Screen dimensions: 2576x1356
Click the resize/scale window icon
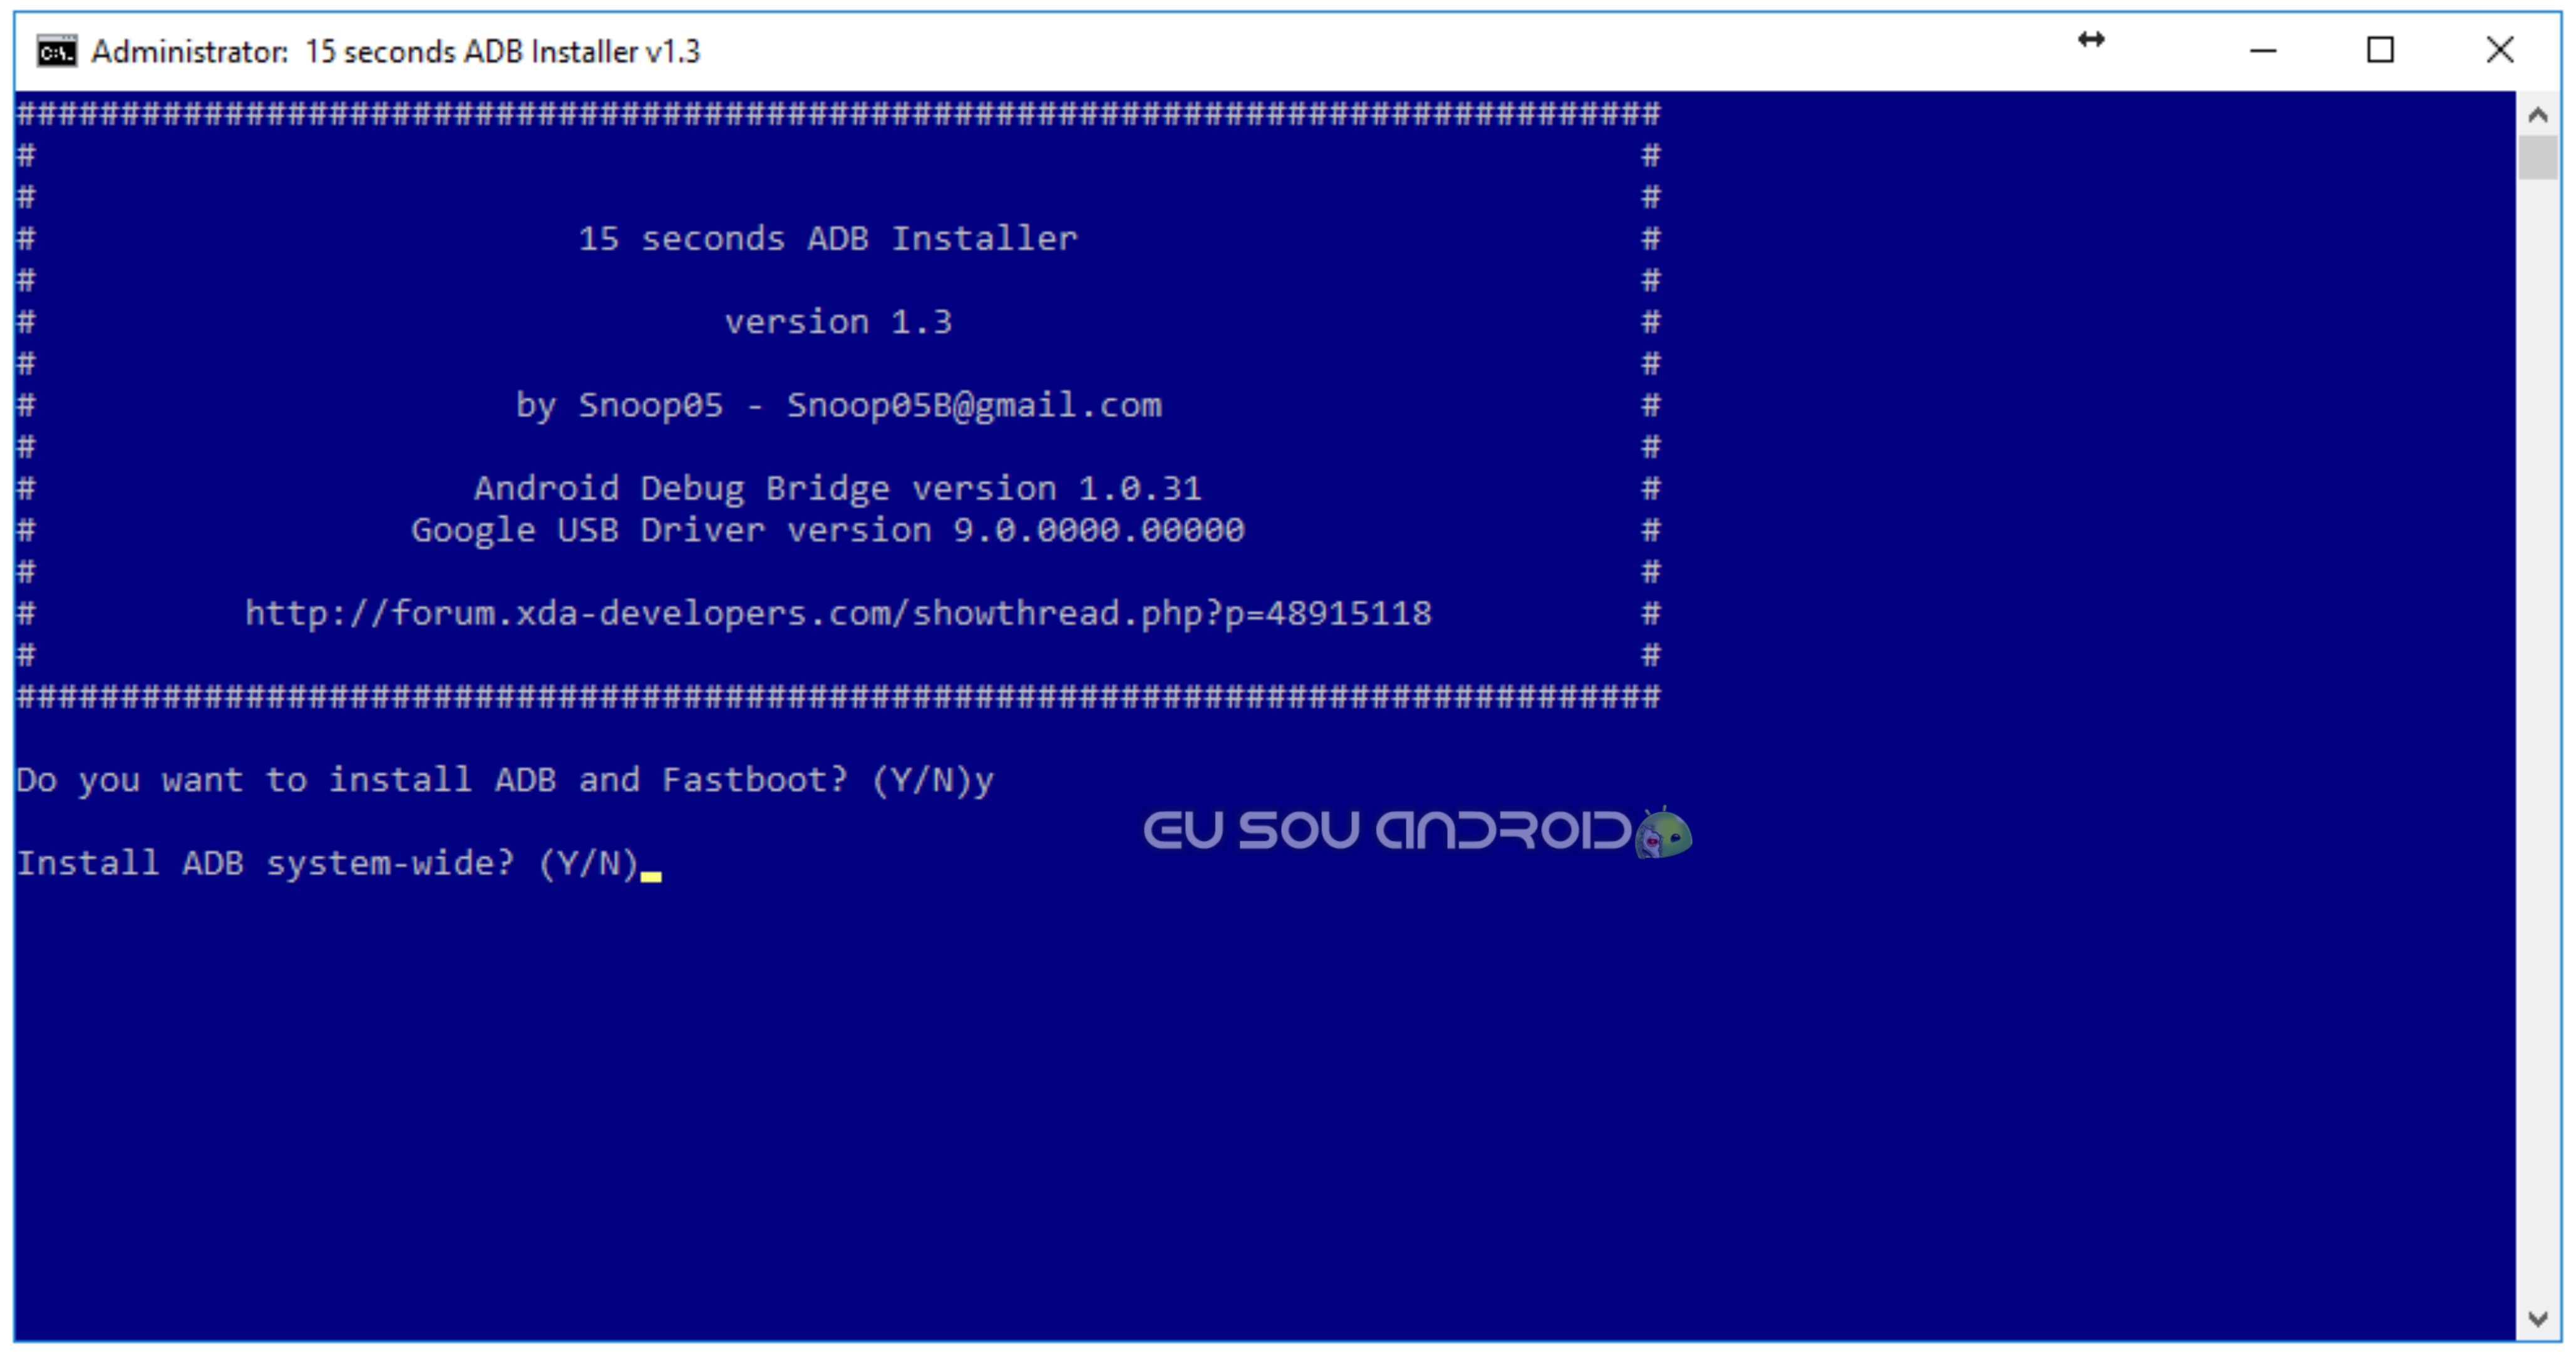click(x=2099, y=46)
